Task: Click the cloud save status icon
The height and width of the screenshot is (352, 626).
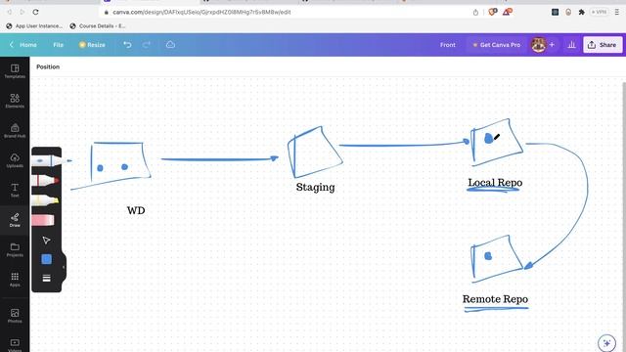Action: coord(170,45)
